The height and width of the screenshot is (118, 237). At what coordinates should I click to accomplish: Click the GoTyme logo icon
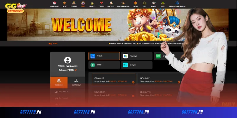[x=125, y=65]
